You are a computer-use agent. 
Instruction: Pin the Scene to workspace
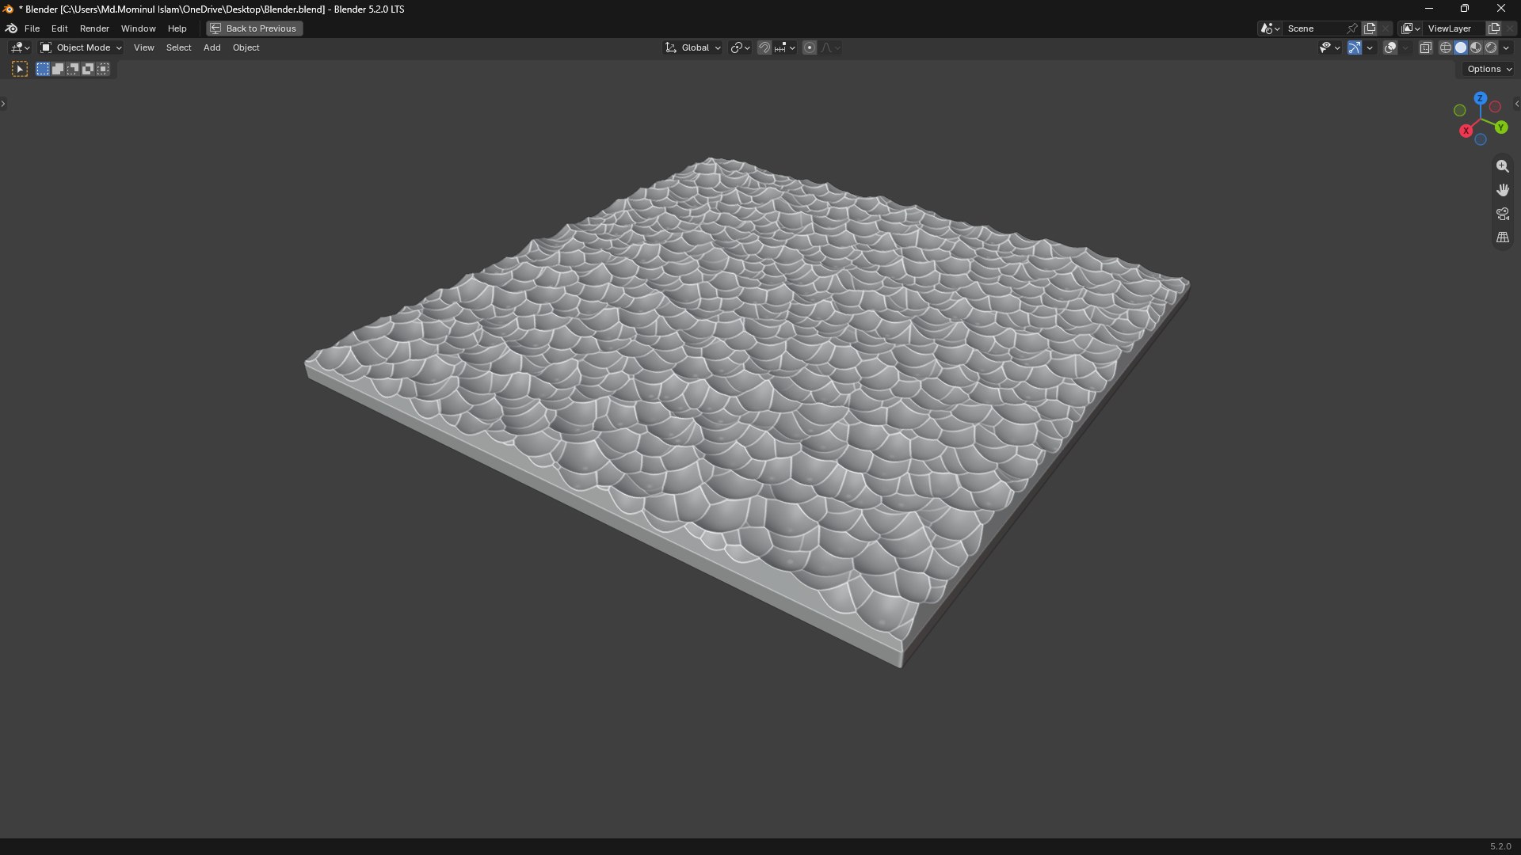point(1352,28)
